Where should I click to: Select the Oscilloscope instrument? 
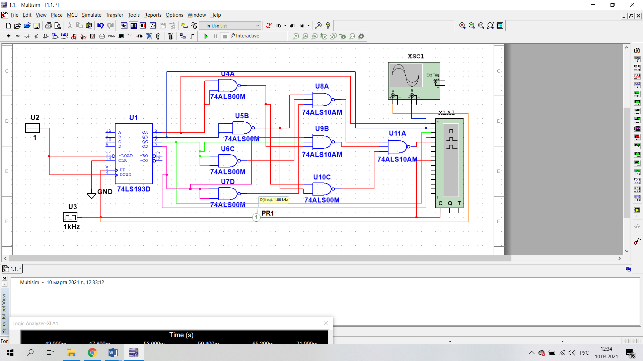[x=637, y=77]
